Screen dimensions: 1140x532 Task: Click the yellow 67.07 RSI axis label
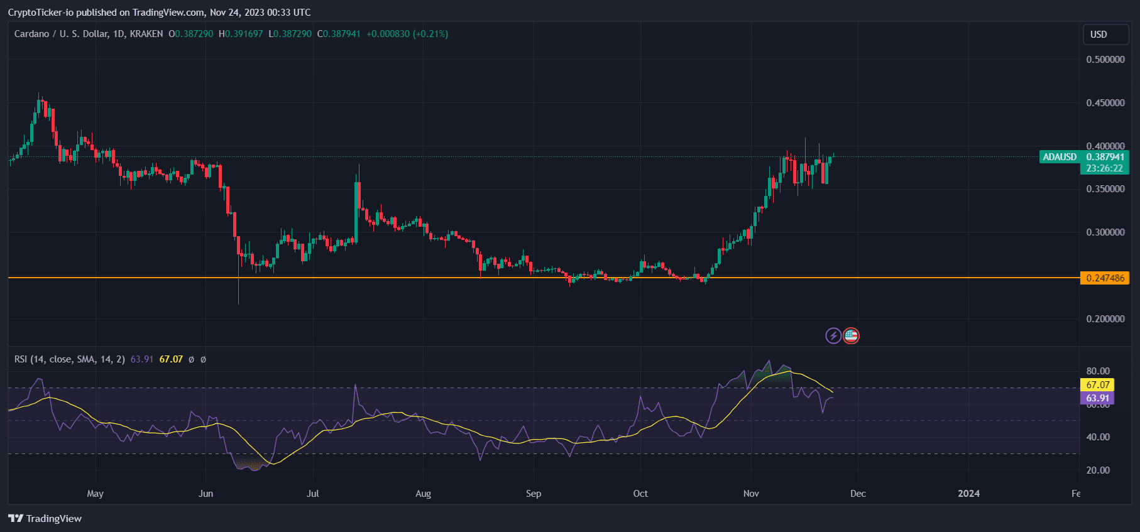[1097, 385]
